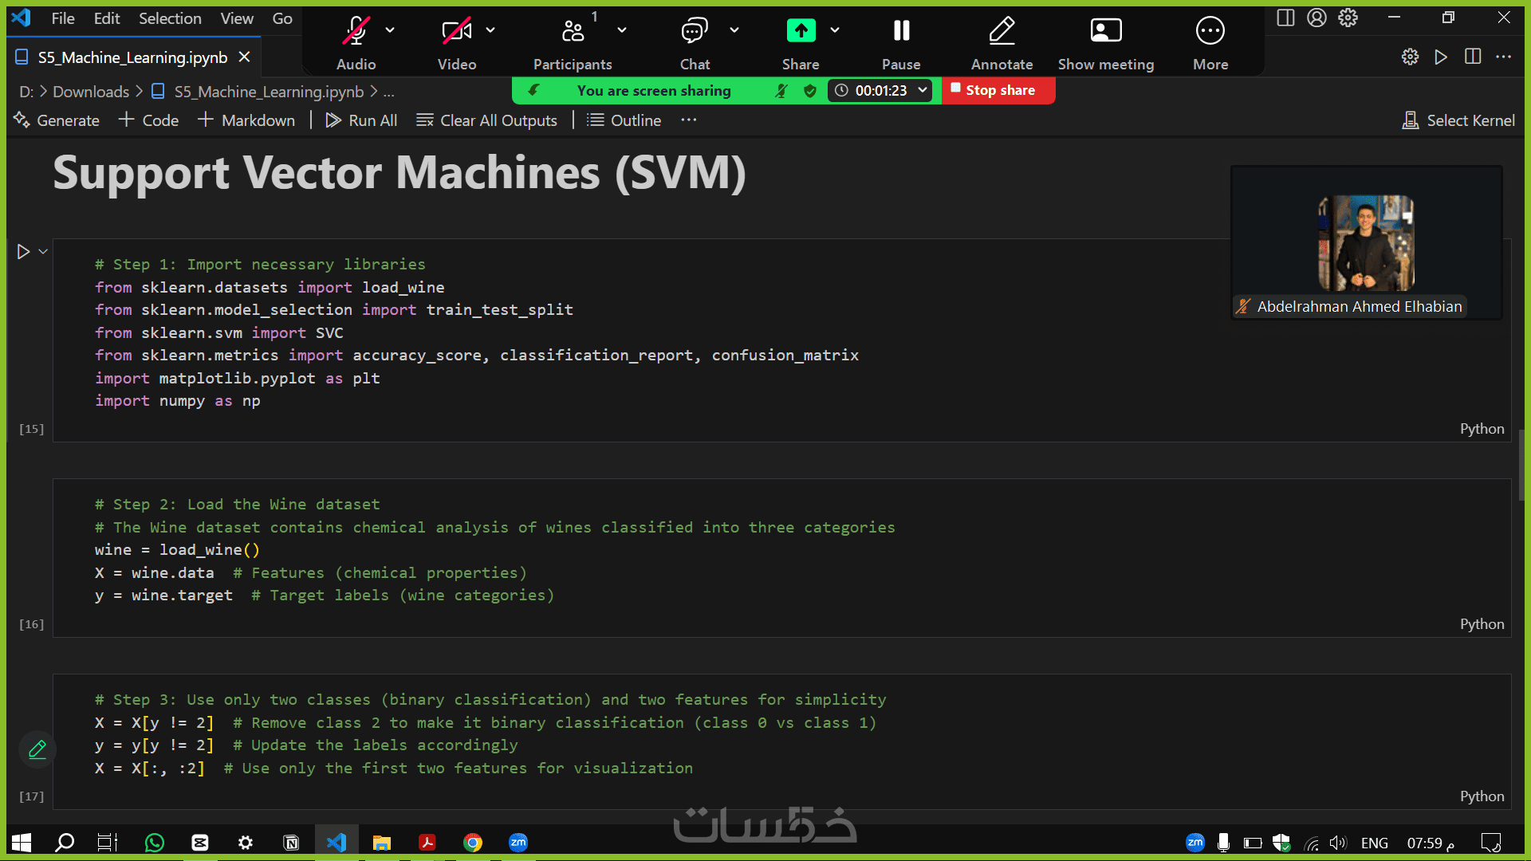Pause the screen share
Screen dimensions: 1531x861
point(901,32)
